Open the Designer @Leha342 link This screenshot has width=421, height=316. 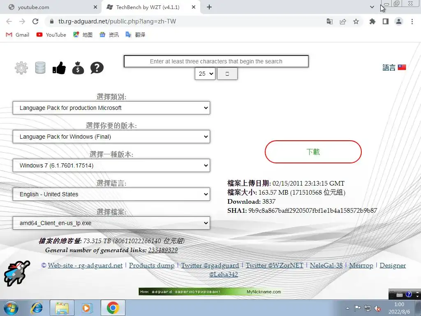393,265
